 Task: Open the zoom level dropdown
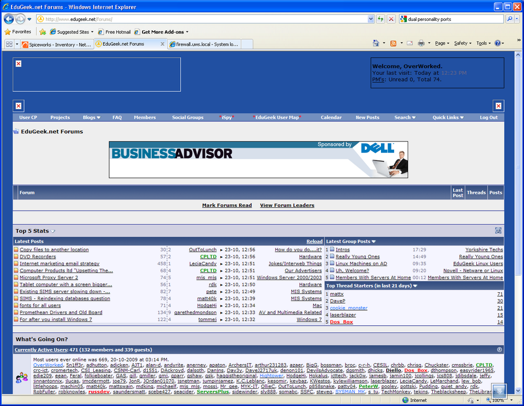tap(511, 400)
